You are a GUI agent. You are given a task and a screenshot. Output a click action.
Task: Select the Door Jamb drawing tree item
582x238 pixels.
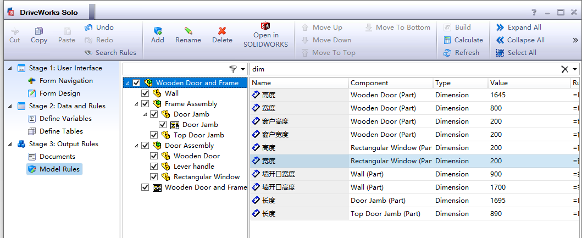(x=200, y=125)
